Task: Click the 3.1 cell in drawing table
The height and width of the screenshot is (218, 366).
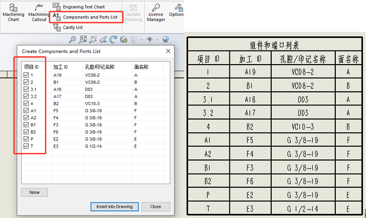Action: 208,100
